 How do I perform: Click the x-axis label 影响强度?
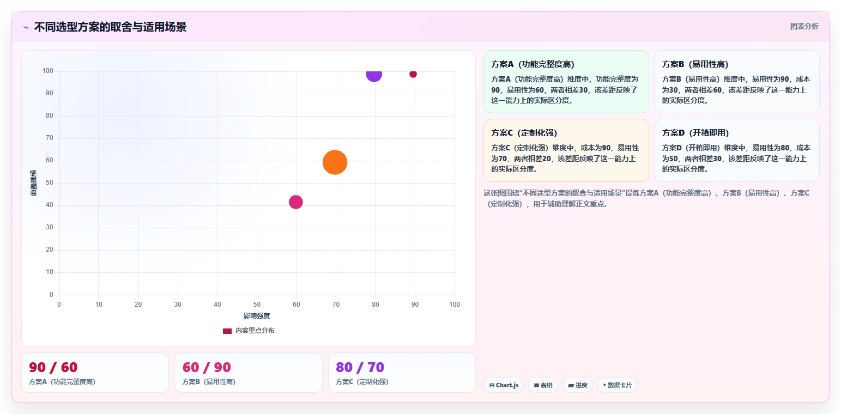point(257,316)
